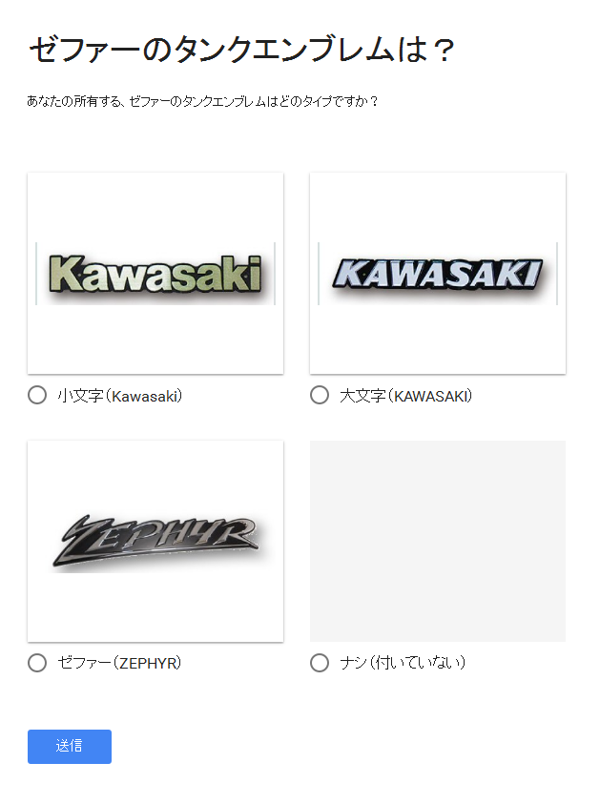Click the white card space above the ZEPHYR emblem
The height and width of the screenshot is (804, 600).
click(155, 475)
